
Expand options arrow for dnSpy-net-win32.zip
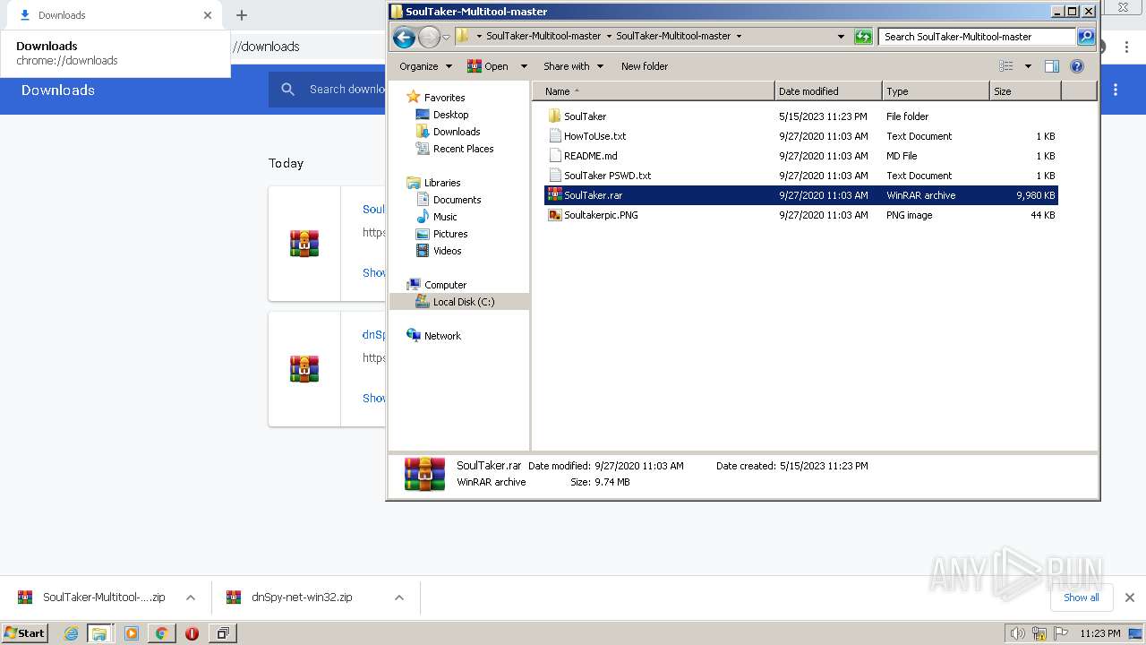pos(399,598)
